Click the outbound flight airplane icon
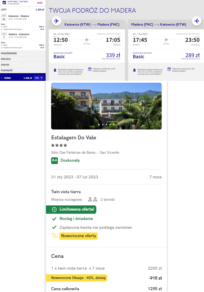Screen dimensions: 204x292 pyautogui.click(x=56, y=21)
